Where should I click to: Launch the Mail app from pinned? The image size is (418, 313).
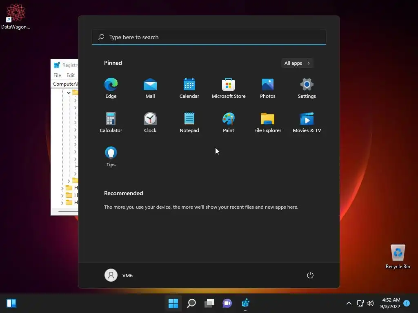coord(150,88)
